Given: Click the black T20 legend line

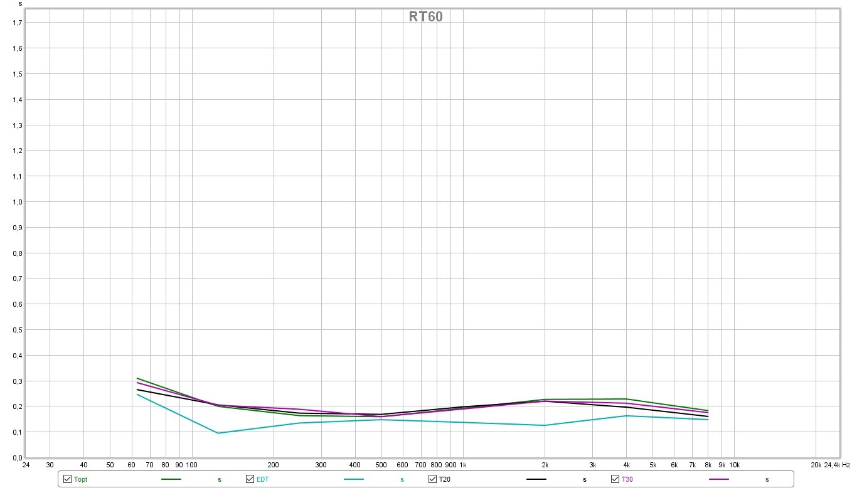Looking at the screenshot, I should 536,479.
